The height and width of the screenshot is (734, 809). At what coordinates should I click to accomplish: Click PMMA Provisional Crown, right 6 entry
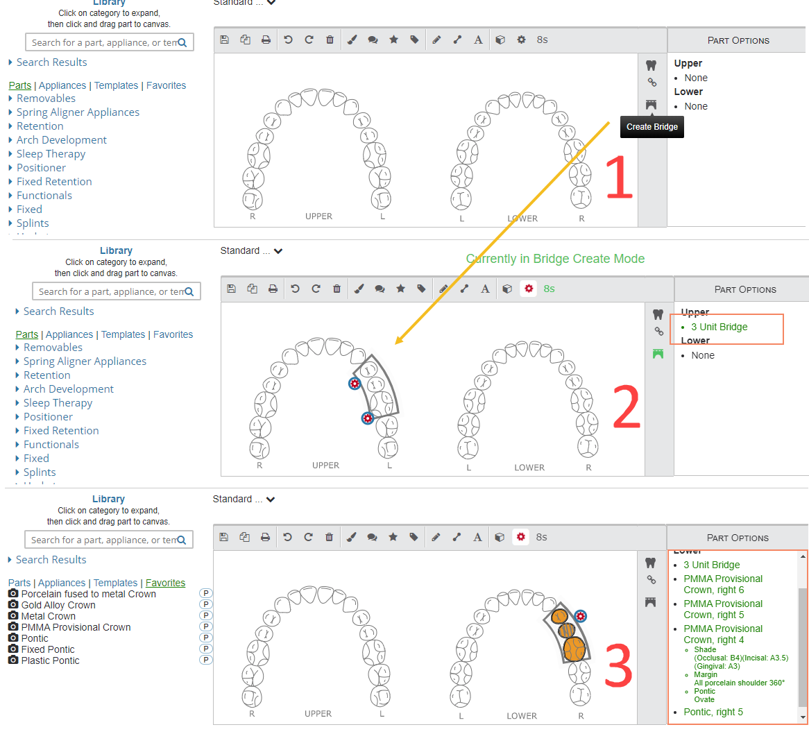coord(723,584)
